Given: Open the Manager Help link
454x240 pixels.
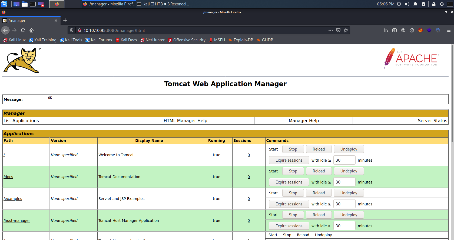Looking at the screenshot, I should 304,121.
